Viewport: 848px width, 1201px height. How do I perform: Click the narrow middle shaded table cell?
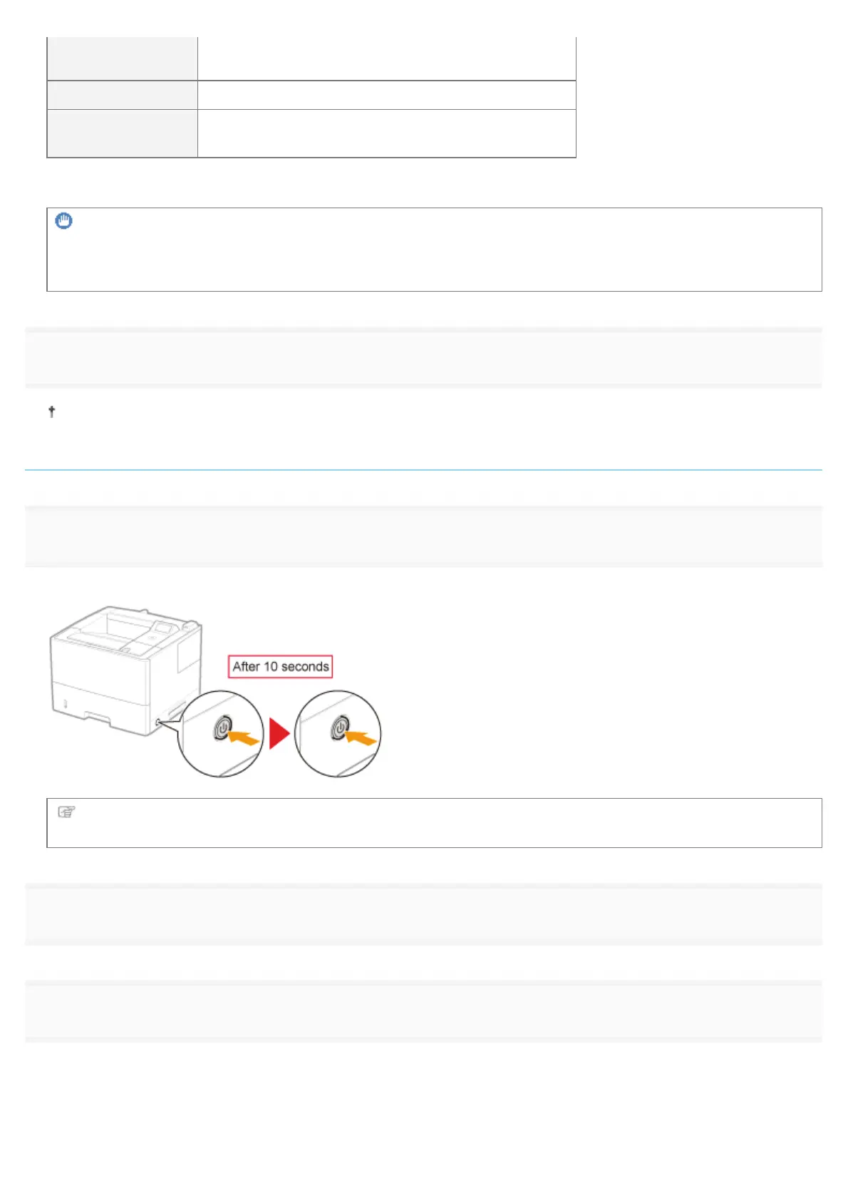pyautogui.click(x=122, y=95)
